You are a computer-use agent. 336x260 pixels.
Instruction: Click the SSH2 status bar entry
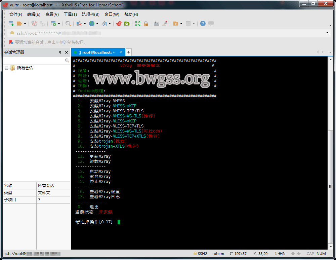click(200, 254)
